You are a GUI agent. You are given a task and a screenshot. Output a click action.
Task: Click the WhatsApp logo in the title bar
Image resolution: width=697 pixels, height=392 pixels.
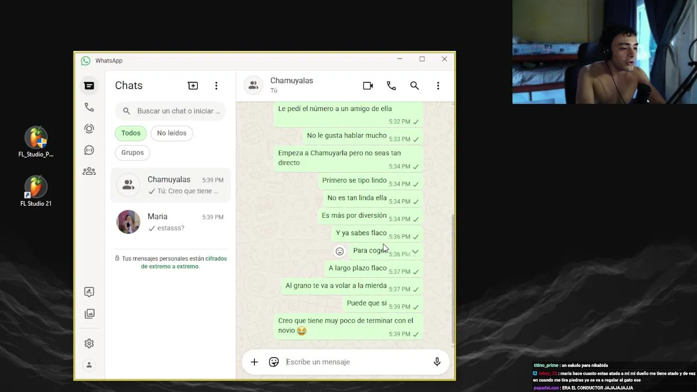click(85, 60)
